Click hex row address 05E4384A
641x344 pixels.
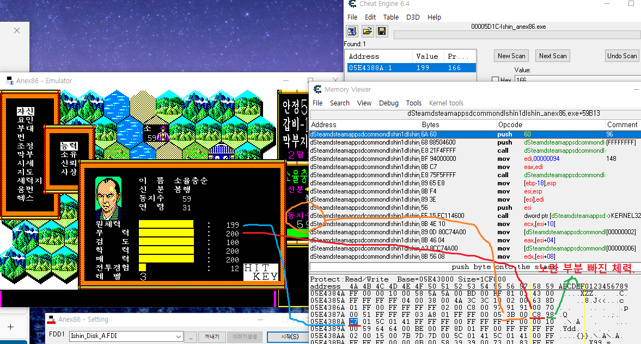(x=327, y=293)
